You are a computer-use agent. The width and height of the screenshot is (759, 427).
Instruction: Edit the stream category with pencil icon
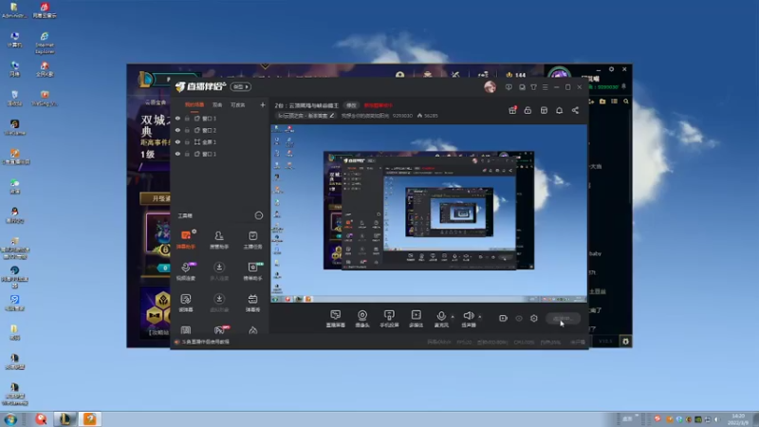click(331, 116)
